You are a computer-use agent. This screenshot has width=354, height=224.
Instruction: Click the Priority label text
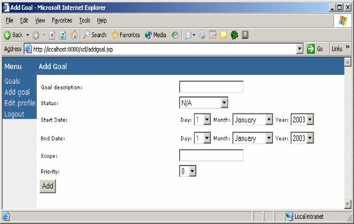click(x=50, y=172)
